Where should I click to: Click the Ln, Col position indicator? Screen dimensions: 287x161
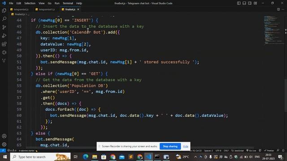196,151
